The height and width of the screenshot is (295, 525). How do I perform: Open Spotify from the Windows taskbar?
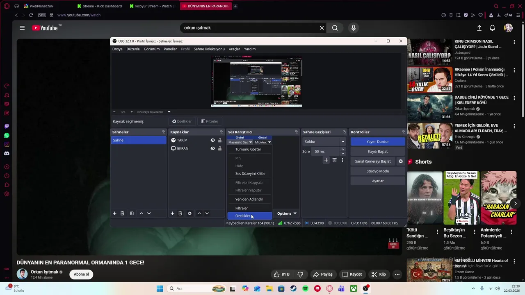(305, 288)
